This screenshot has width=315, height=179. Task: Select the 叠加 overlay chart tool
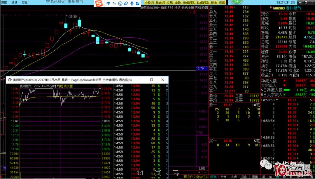(x=150, y=8)
